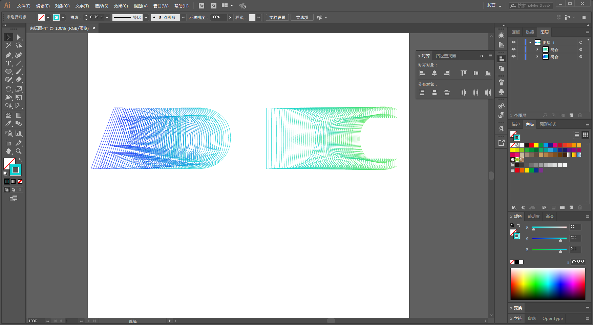Select the Gradient tool
The height and width of the screenshot is (325, 593).
point(19,115)
